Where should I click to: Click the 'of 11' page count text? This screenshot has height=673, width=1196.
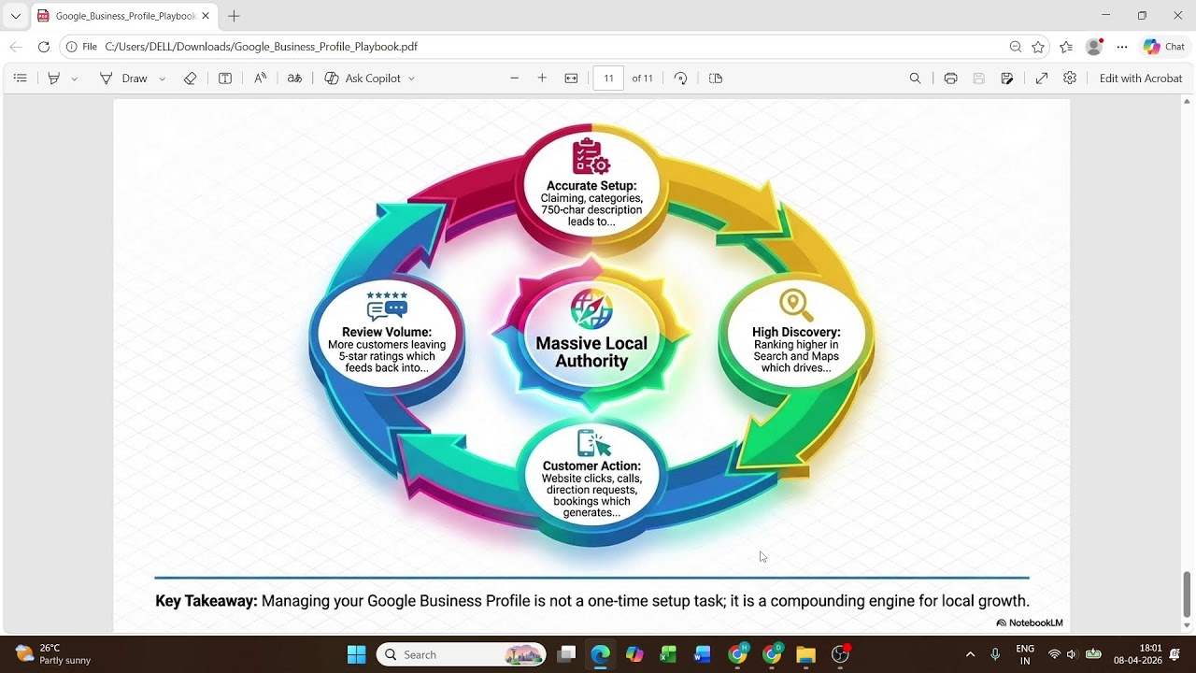tap(642, 79)
